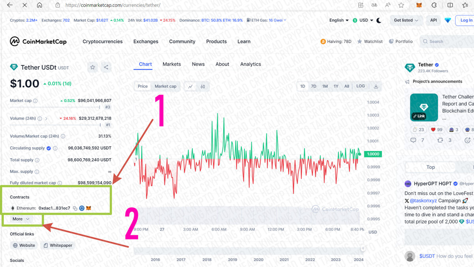474x267 pixels.
Task: Select the Market cap chart toggle
Action: pyautogui.click(x=166, y=86)
